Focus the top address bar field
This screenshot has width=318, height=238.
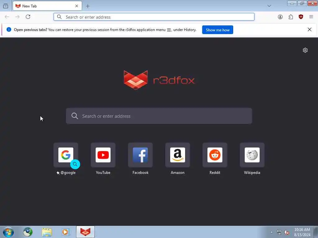click(x=154, y=17)
